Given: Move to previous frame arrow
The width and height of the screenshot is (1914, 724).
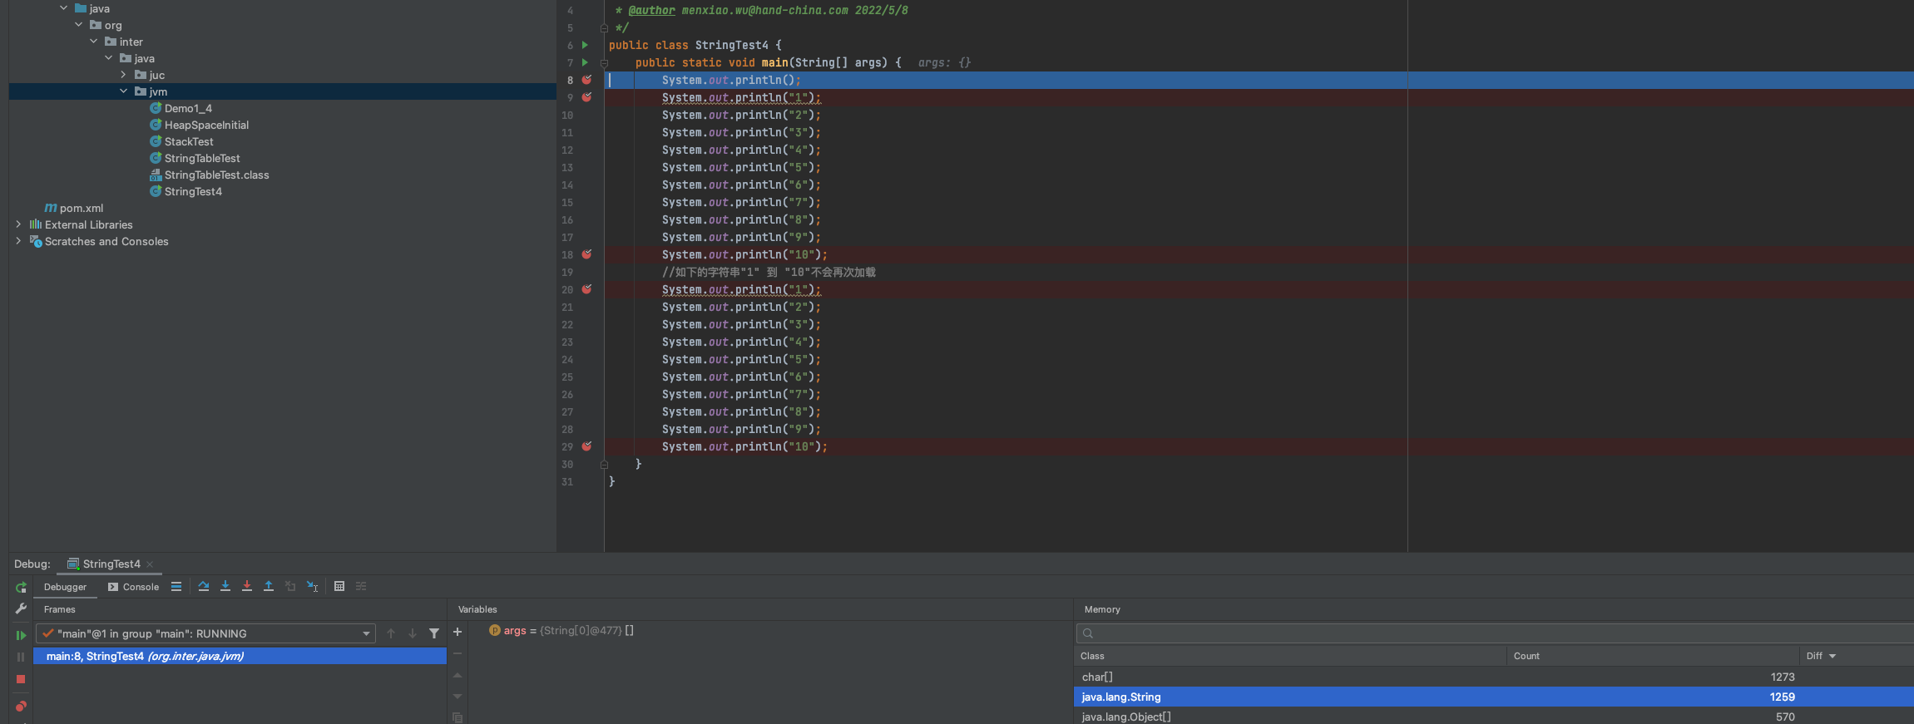Looking at the screenshot, I should click(x=391, y=633).
